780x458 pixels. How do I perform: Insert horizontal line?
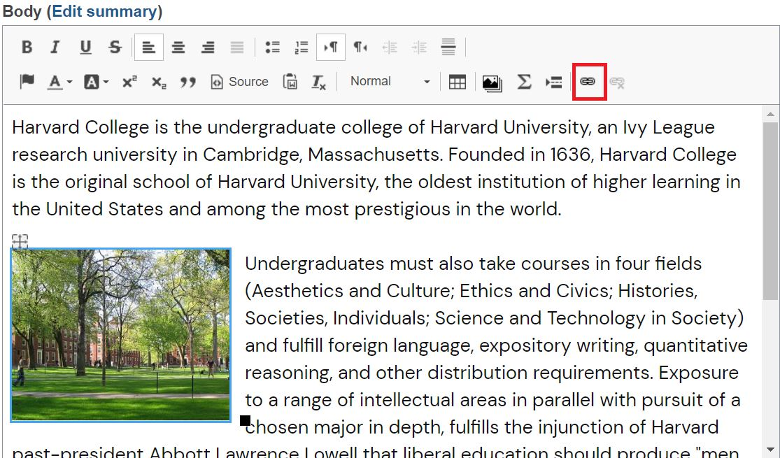pyautogui.click(x=448, y=48)
